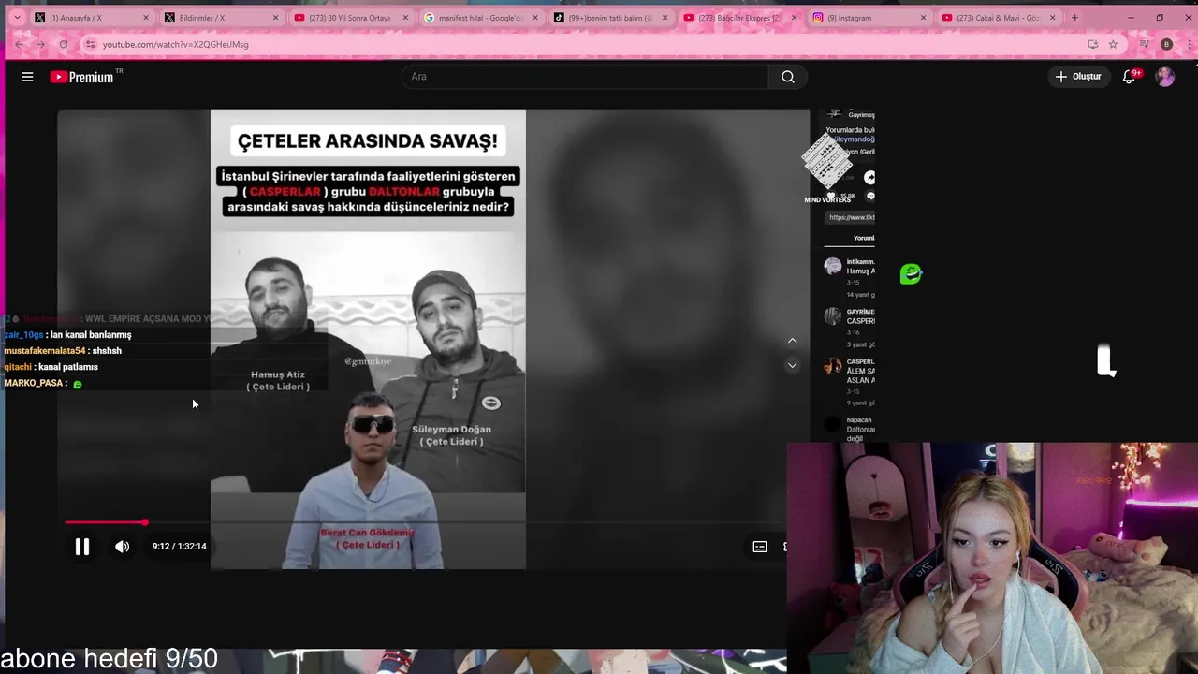Viewport: 1198px width, 674px height.
Task: Close the manifest hilal Google tab
Action: [x=534, y=18]
